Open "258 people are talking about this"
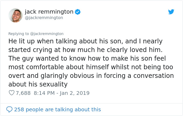This screenshot has width=183, height=116. (57, 109)
